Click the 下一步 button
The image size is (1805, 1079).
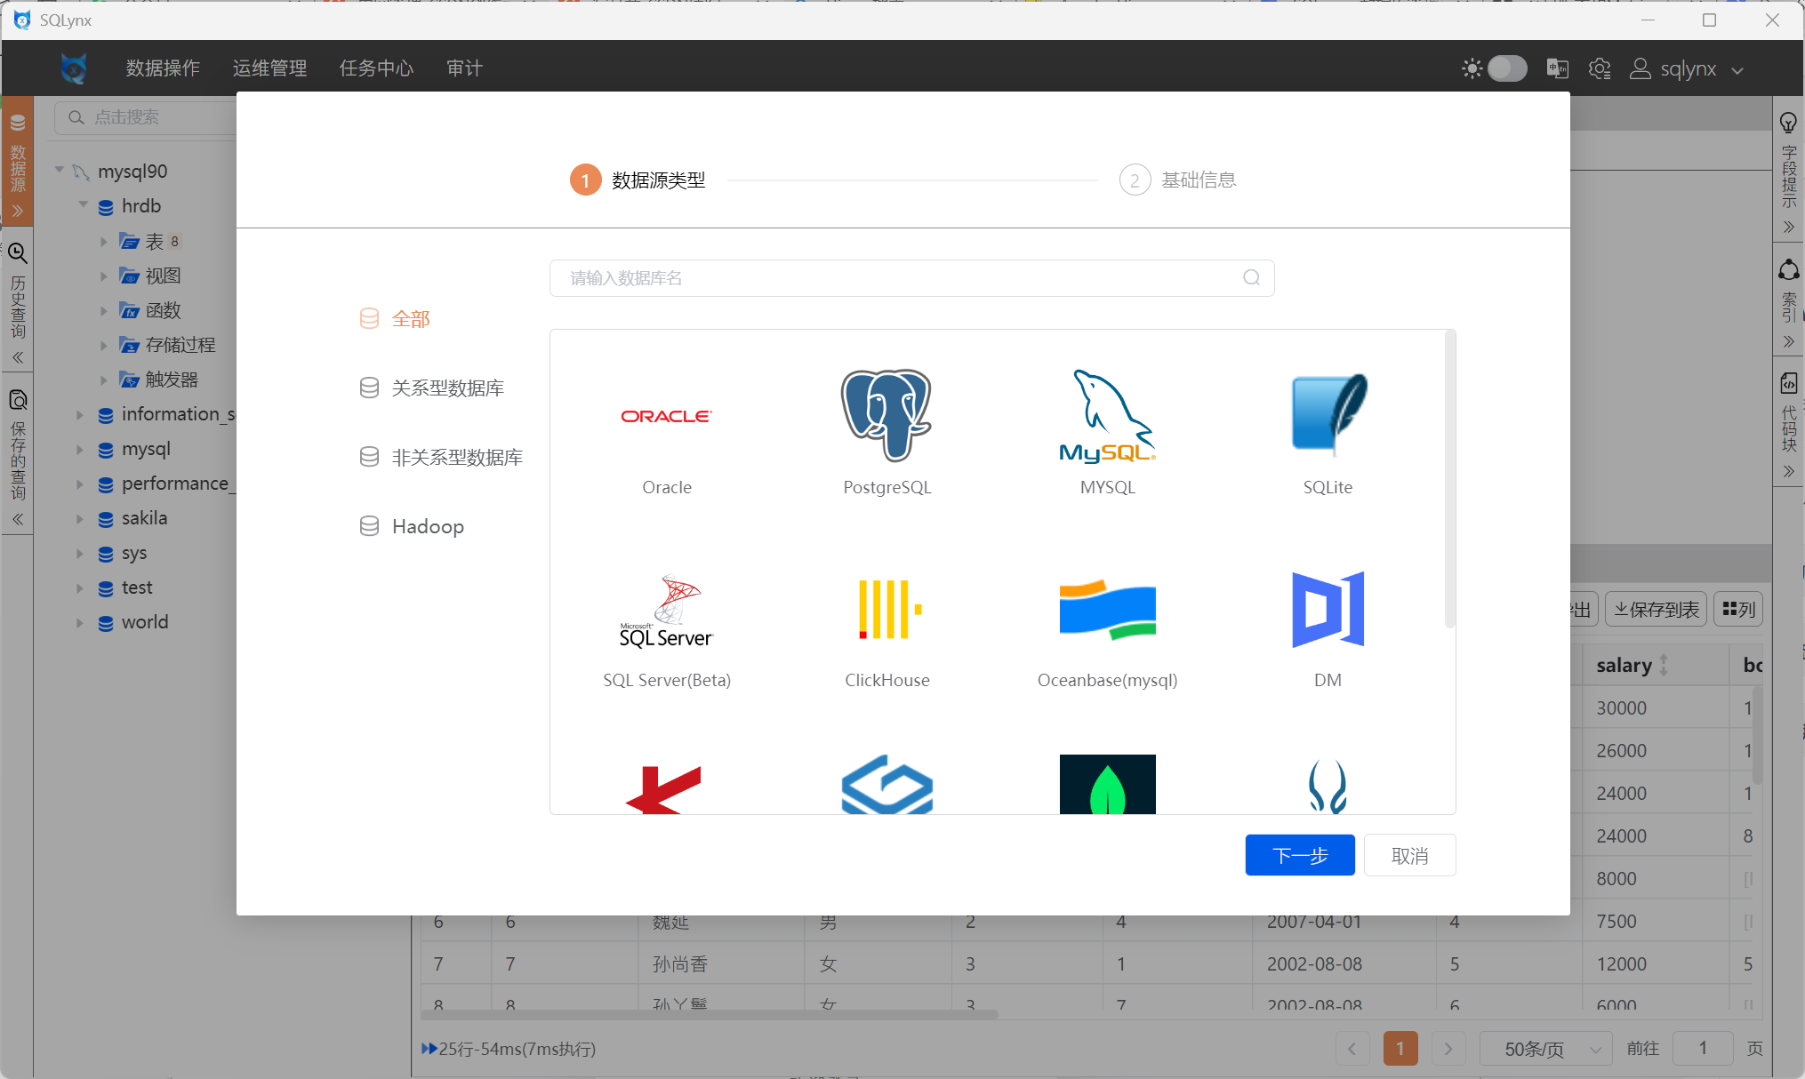1299,855
